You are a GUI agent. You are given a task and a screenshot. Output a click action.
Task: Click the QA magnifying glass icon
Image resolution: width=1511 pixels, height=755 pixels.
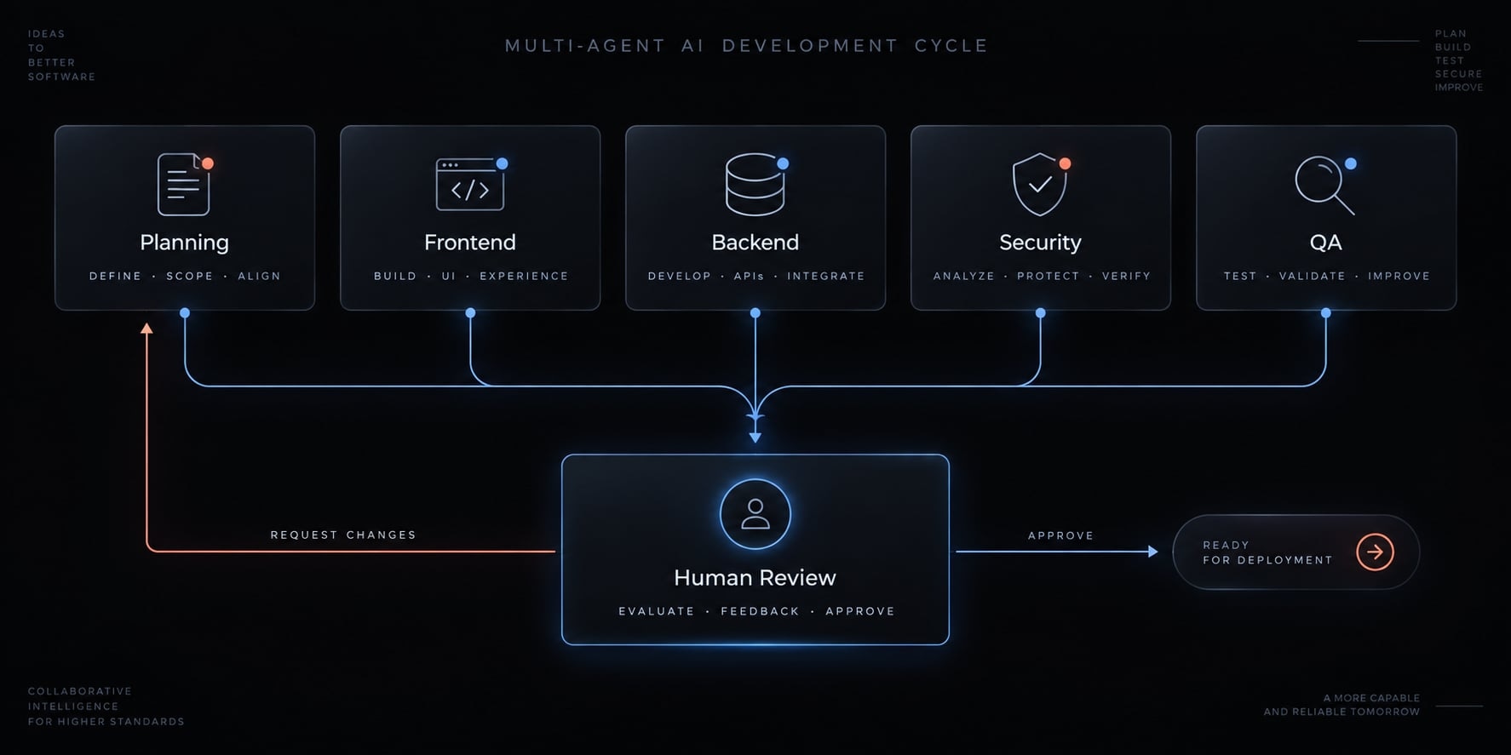click(1324, 185)
